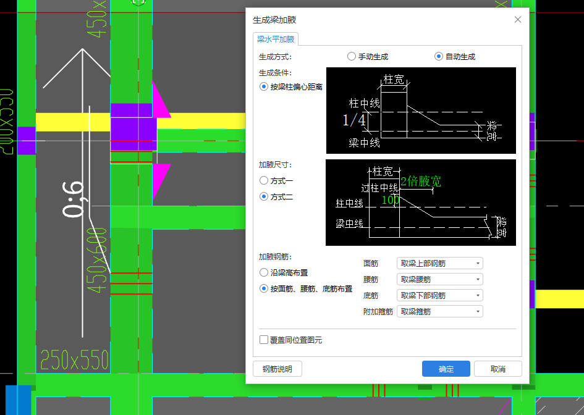Switch to 梁水平加腋 tab
This screenshot has height=415, width=584.
pyautogui.click(x=276, y=39)
